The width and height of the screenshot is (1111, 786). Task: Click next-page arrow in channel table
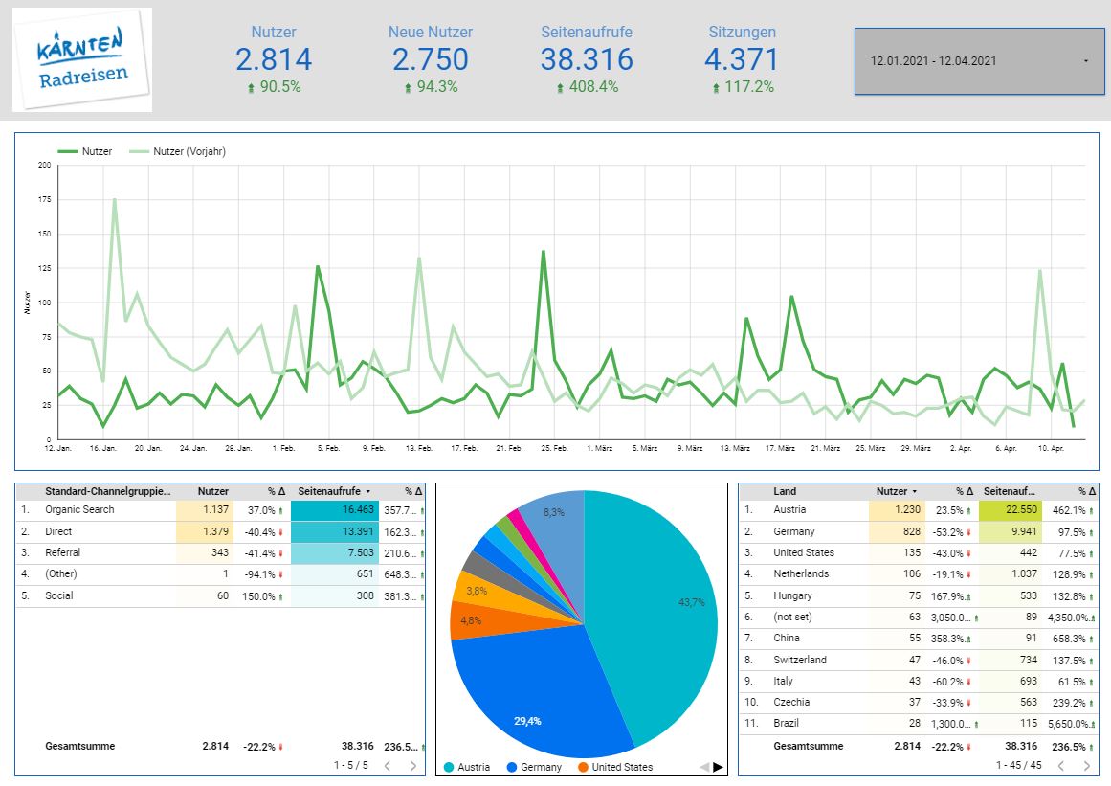[413, 765]
